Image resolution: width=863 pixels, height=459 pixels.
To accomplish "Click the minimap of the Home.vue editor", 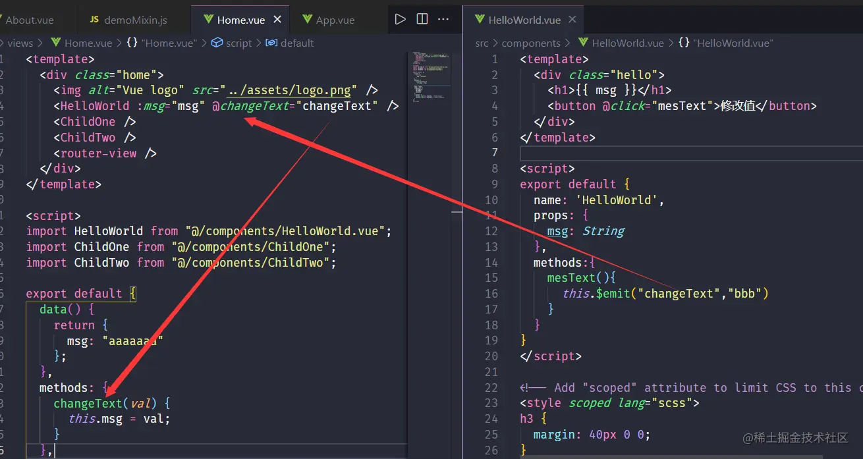I will tap(431, 76).
